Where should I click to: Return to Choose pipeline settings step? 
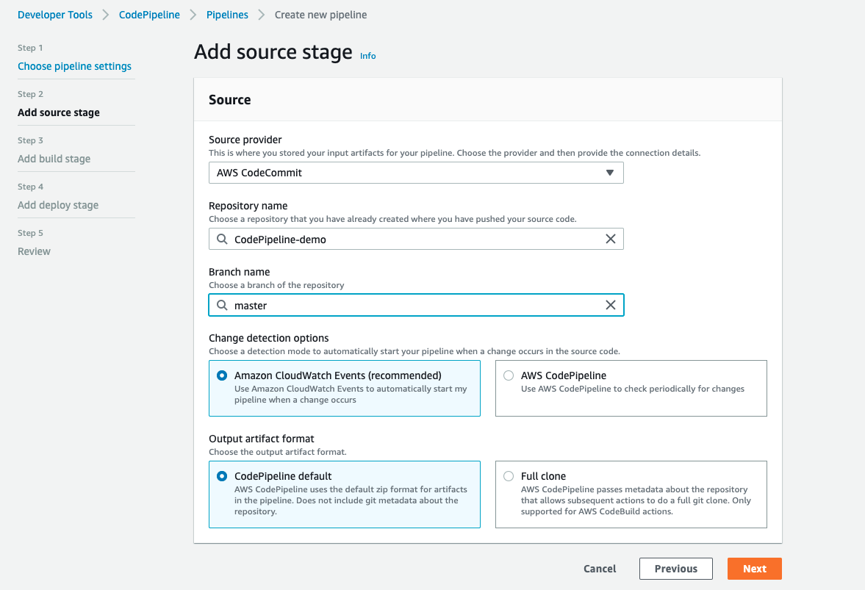pyautogui.click(x=74, y=66)
